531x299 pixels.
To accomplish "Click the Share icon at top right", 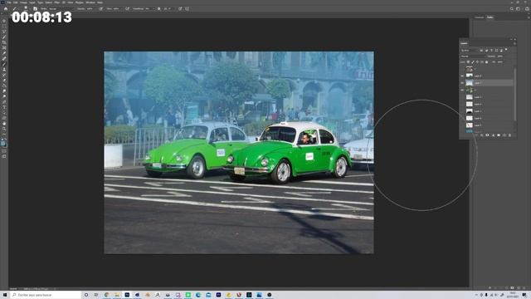I will [527, 9].
